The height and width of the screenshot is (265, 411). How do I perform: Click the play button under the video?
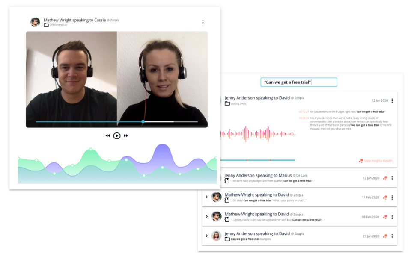coord(116,136)
